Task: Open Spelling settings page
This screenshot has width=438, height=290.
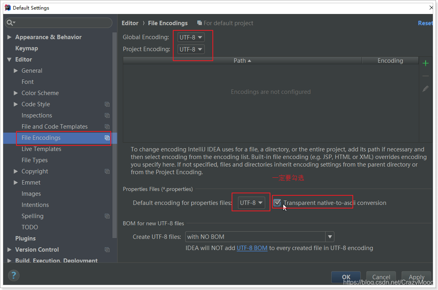Action: [x=32, y=216]
